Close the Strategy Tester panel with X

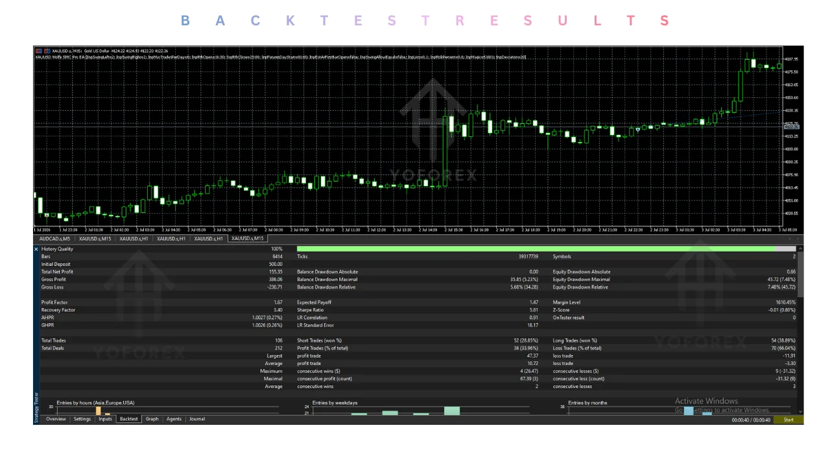coord(36,249)
